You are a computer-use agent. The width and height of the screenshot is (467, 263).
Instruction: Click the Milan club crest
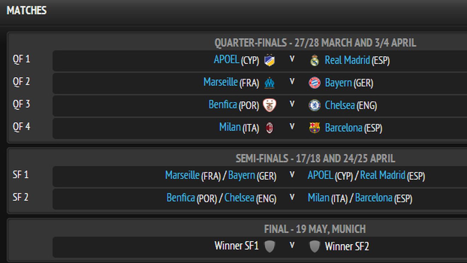[270, 127]
